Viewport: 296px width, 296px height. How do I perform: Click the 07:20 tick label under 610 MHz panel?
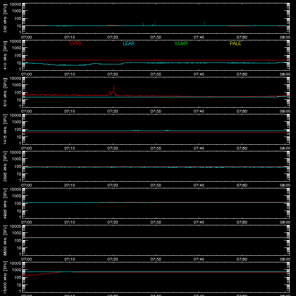coord(113,111)
